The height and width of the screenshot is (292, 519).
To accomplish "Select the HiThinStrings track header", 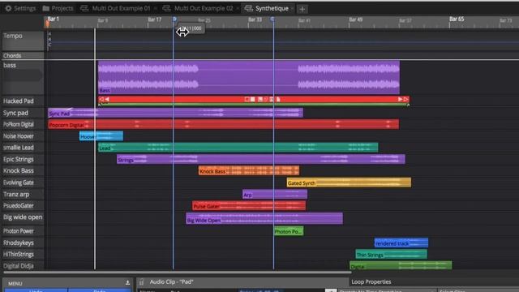I will [23, 254].
